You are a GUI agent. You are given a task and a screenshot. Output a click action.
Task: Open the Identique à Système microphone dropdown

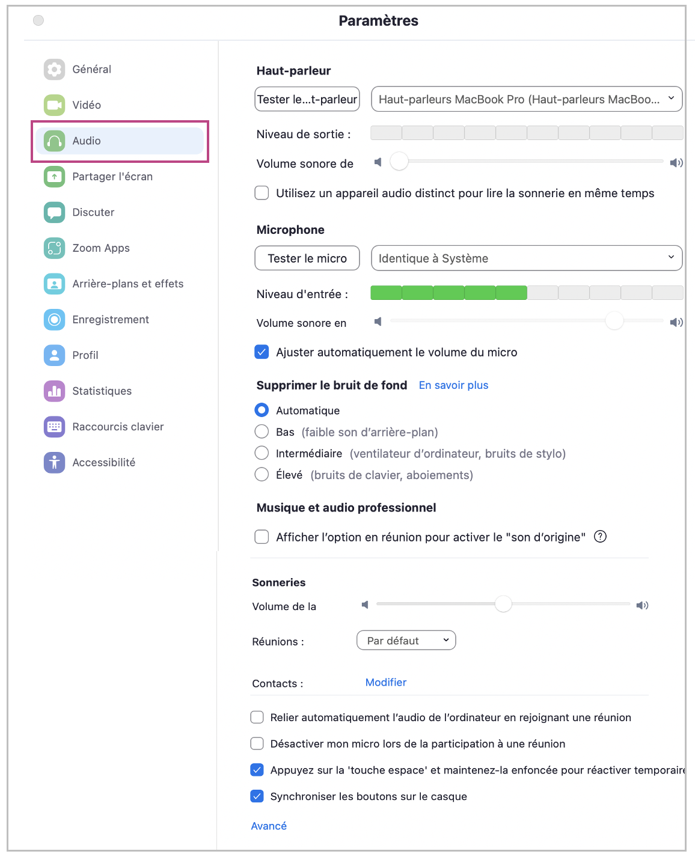tap(527, 258)
